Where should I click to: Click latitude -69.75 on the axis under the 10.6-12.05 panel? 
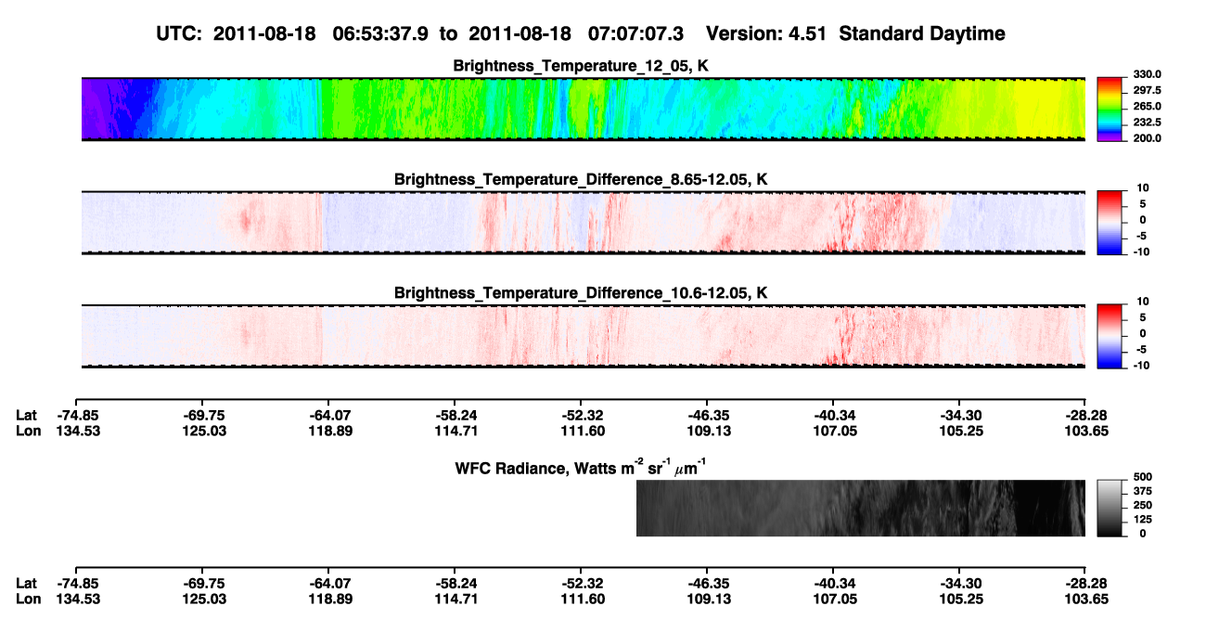coord(203,415)
